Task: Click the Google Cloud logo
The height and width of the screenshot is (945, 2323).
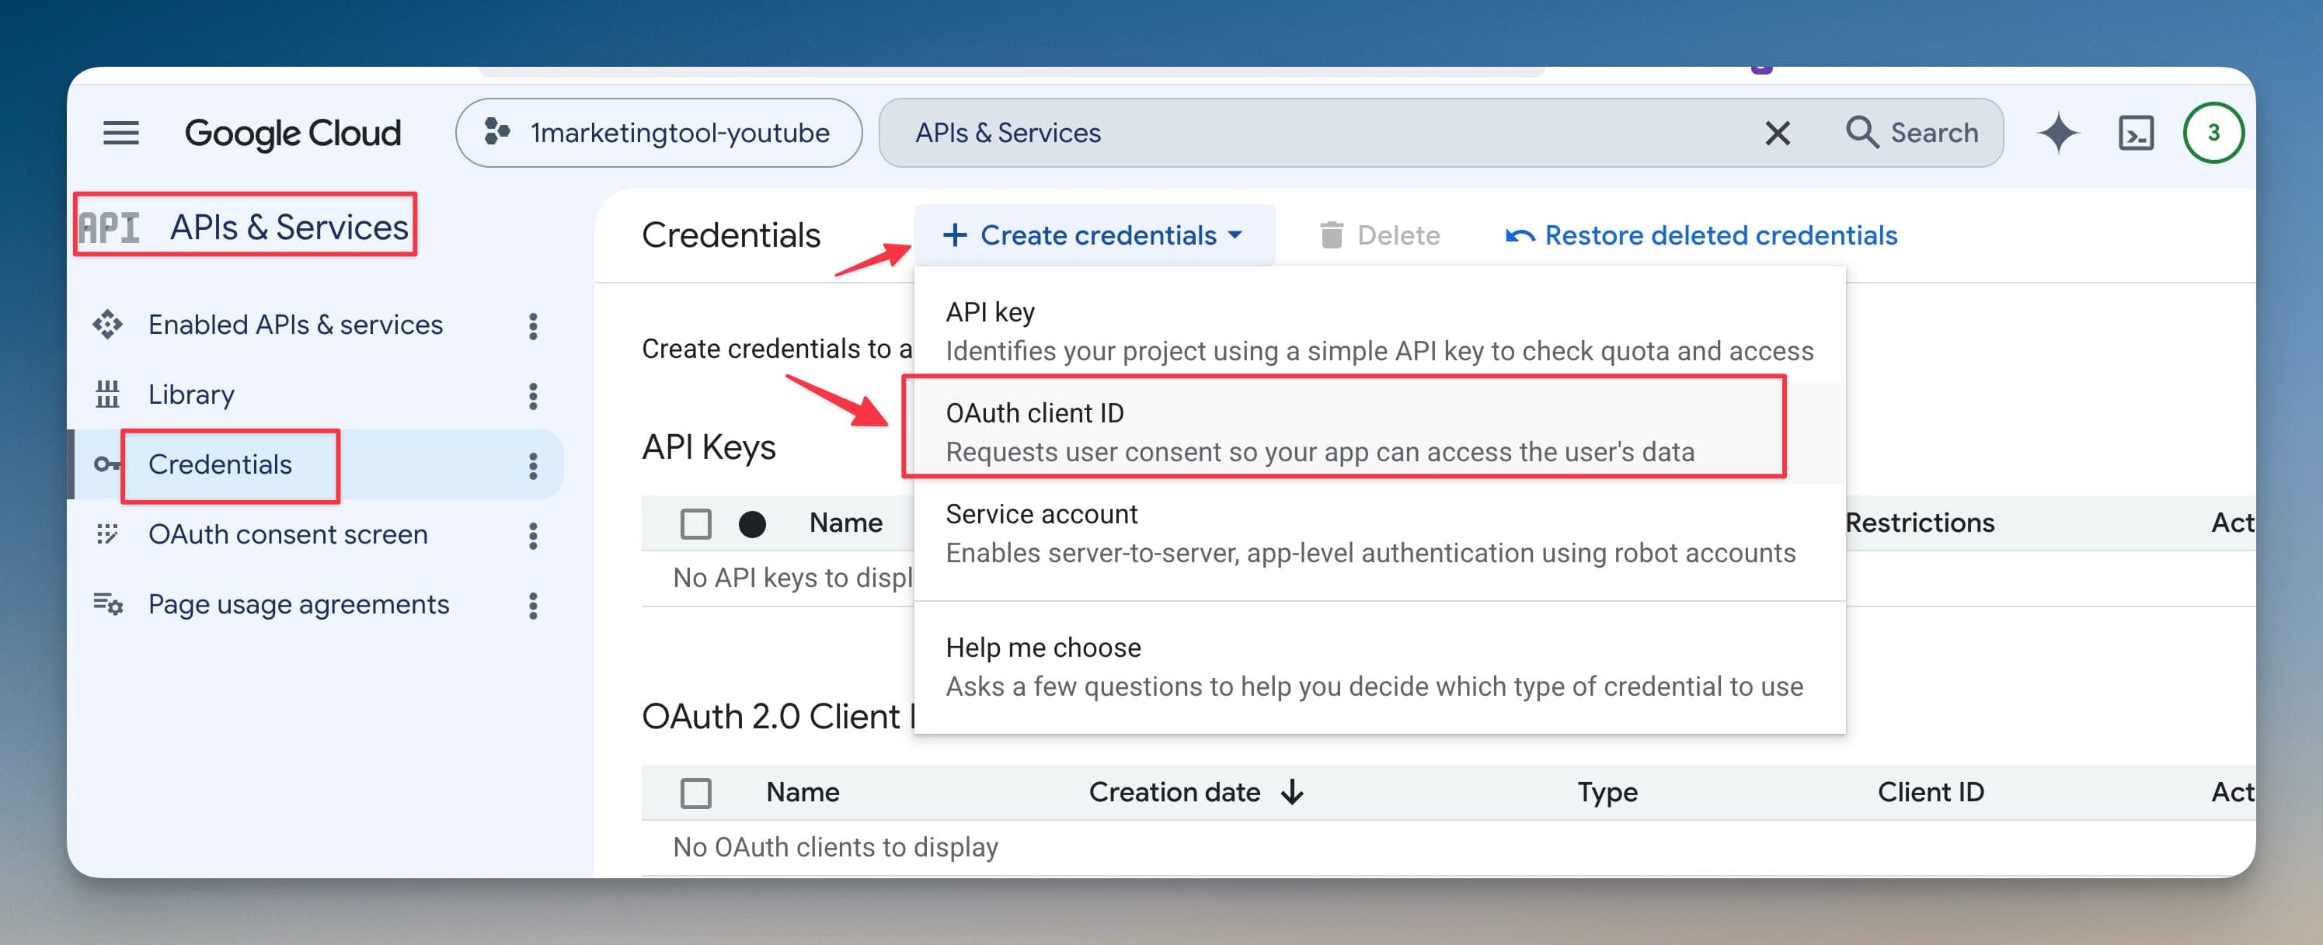Action: [x=292, y=134]
